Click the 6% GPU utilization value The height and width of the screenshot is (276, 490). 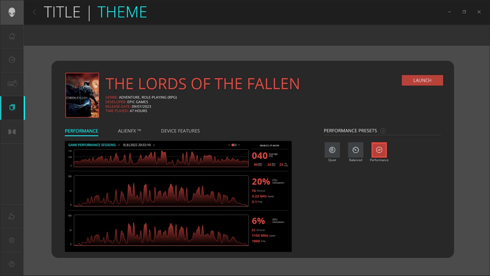click(258, 221)
